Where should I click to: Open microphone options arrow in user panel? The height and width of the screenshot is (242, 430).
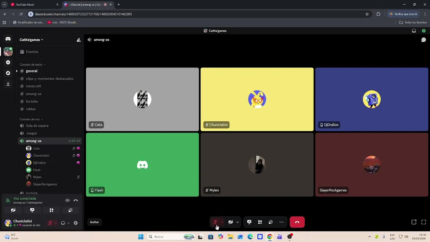[56, 223]
